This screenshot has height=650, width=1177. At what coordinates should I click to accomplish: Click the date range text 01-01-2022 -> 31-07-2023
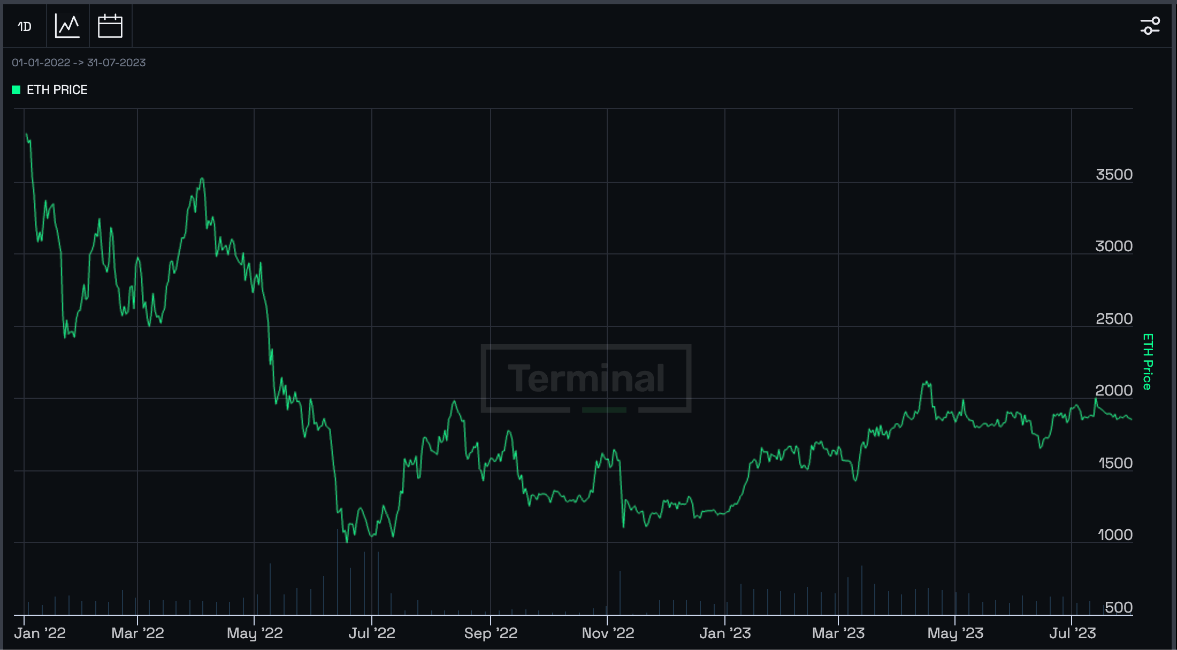click(x=79, y=63)
